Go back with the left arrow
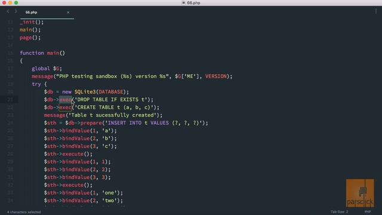Image resolution: width=382 pixels, height=215 pixels. [x=8, y=11]
